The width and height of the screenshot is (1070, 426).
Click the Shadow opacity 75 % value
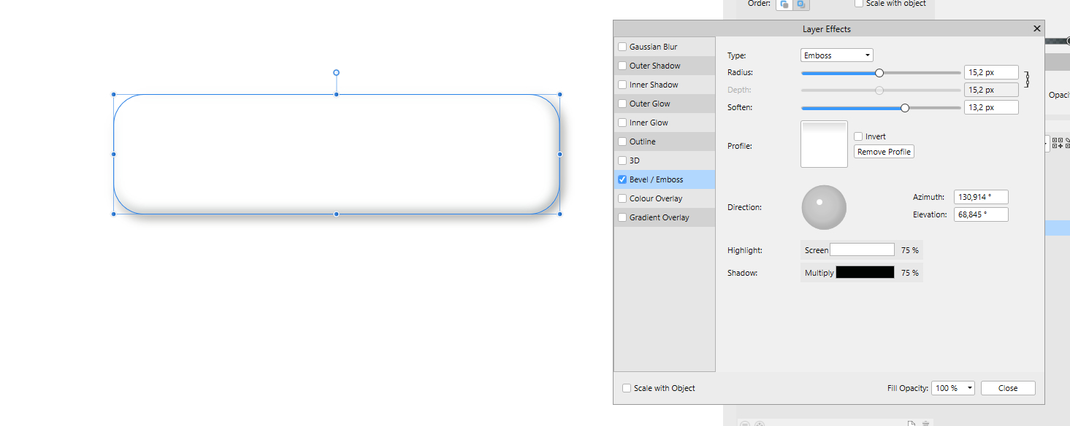pyautogui.click(x=910, y=273)
